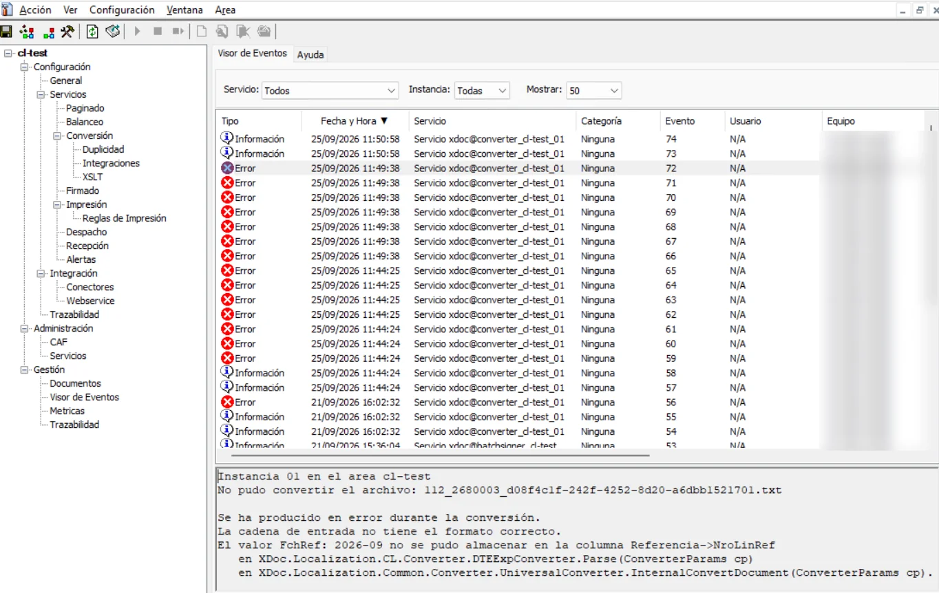Select Trazabilidad under Gestión
This screenshot has width=939, height=593.
pyautogui.click(x=74, y=424)
